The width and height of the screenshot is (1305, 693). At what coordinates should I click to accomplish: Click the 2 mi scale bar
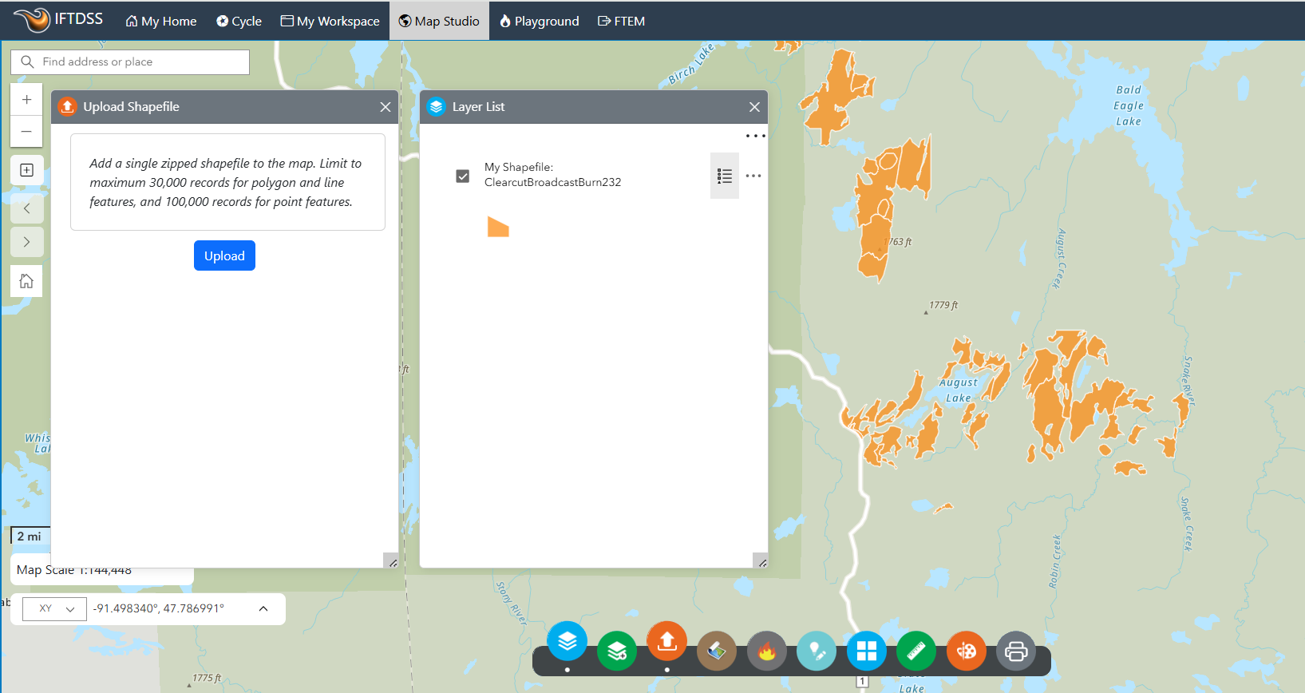30,536
